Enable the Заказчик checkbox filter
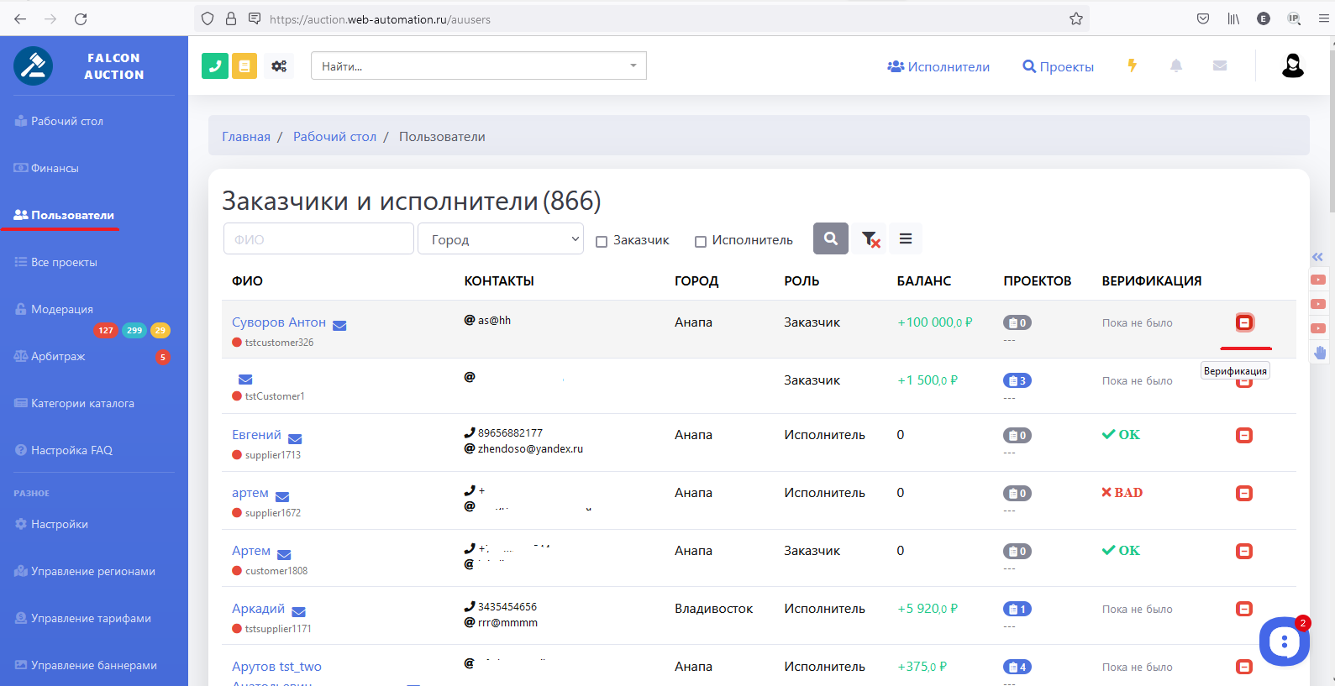This screenshot has width=1335, height=686. (x=602, y=242)
